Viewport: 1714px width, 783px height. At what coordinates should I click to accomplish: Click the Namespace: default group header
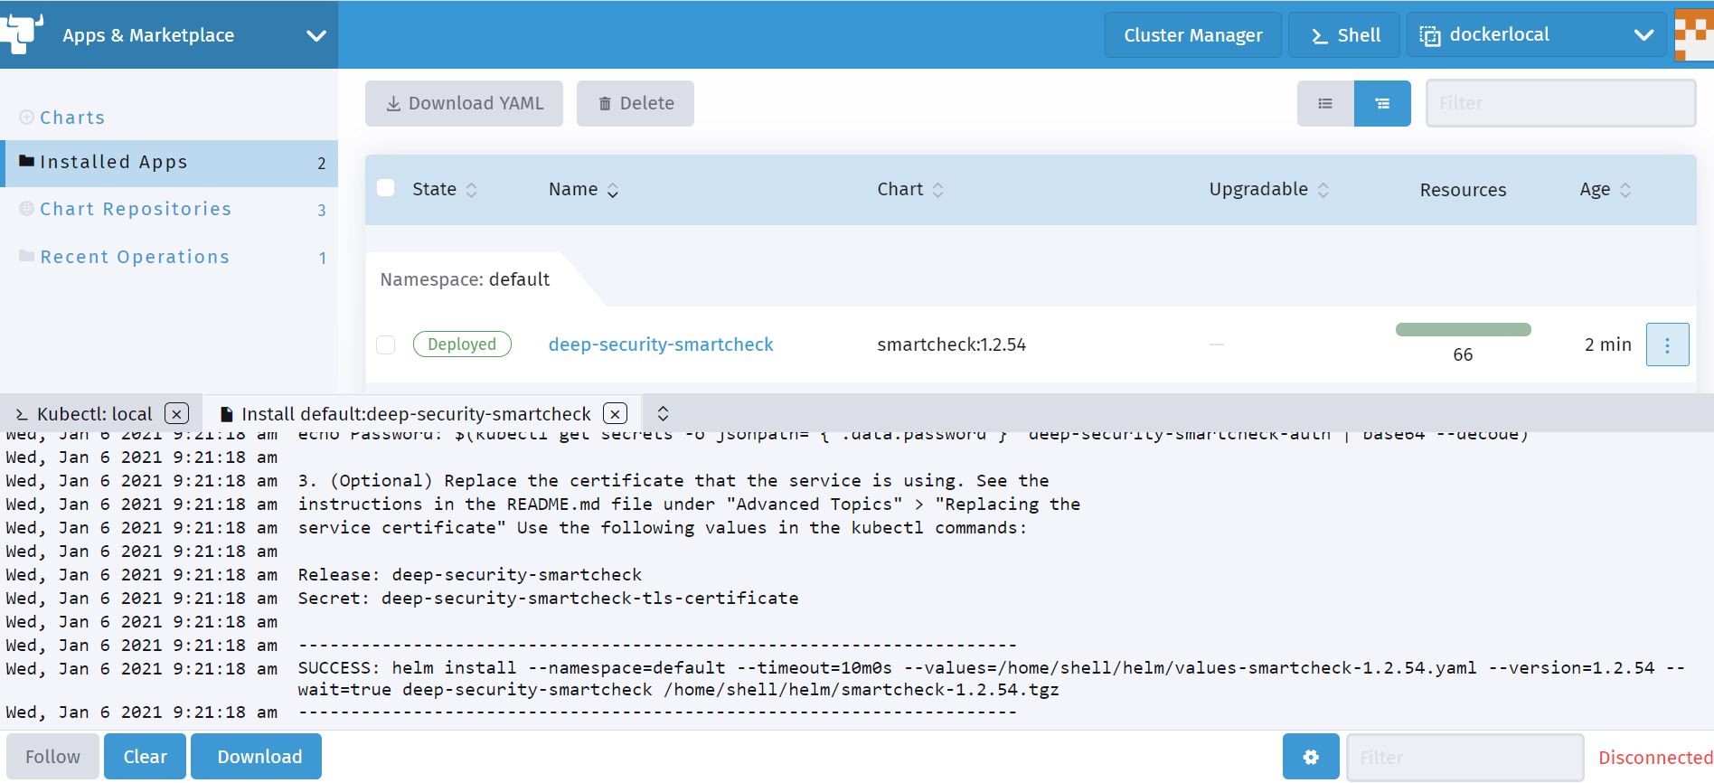click(465, 279)
